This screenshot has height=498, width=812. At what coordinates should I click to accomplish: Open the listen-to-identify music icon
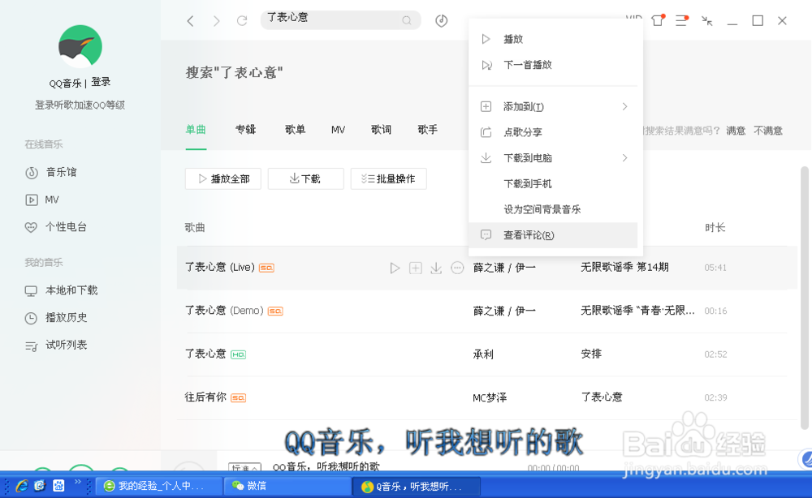tap(441, 21)
